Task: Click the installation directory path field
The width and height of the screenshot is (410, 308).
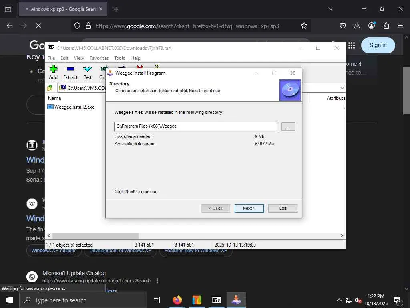Action: 195,126
